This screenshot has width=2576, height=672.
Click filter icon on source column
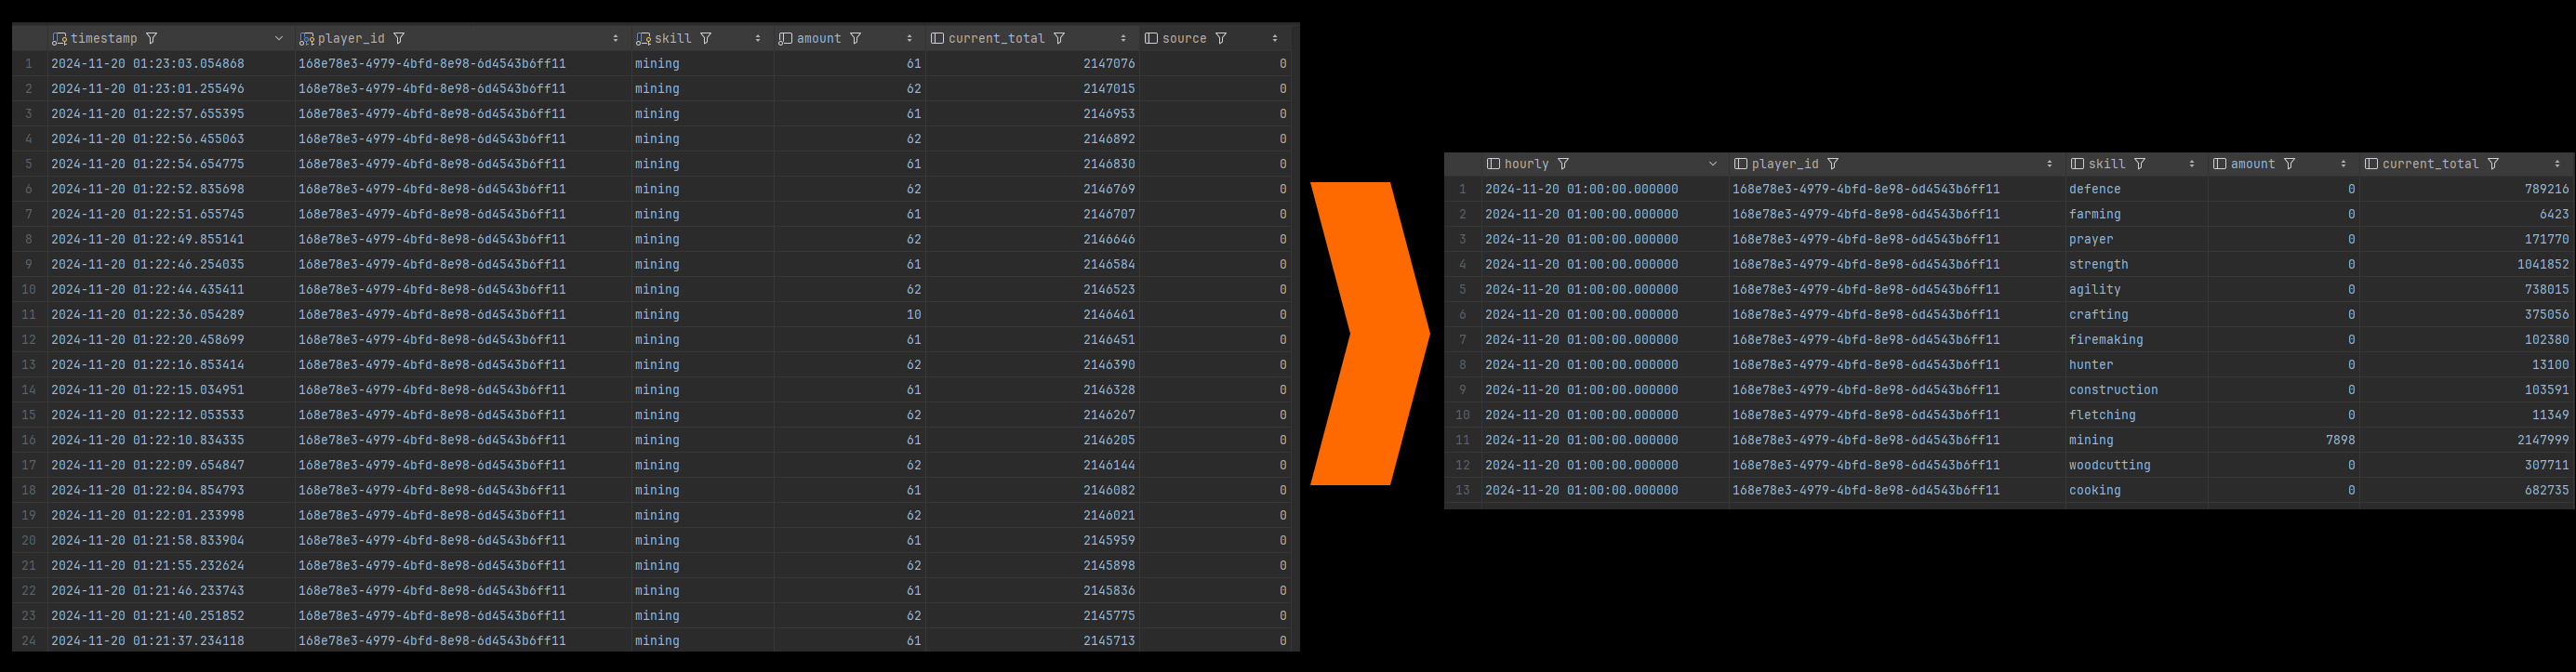pos(1221,39)
